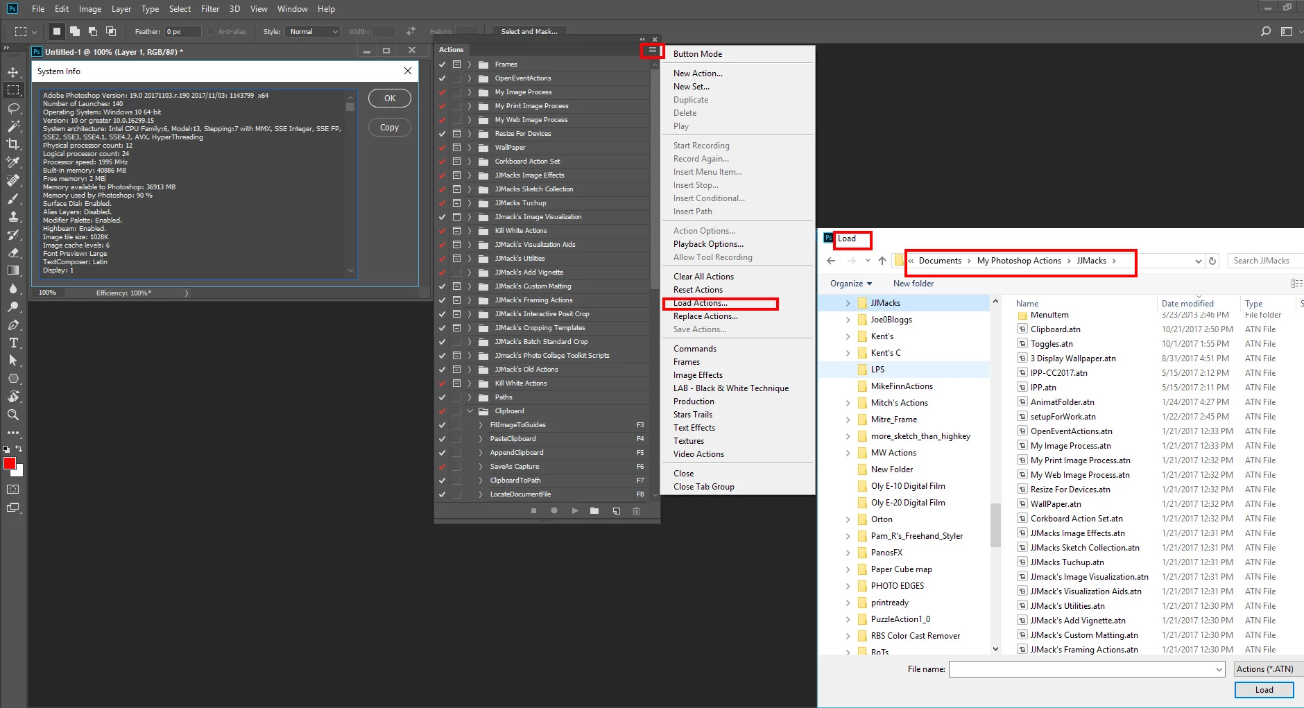The height and width of the screenshot is (708, 1304).
Task: Click Play selection in Actions panel
Action: (574, 511)
